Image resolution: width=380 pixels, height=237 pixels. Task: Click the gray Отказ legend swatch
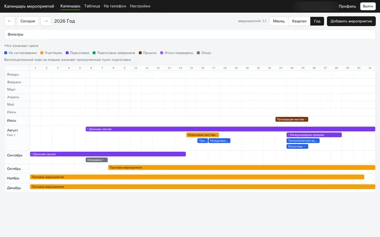point(198,53)
